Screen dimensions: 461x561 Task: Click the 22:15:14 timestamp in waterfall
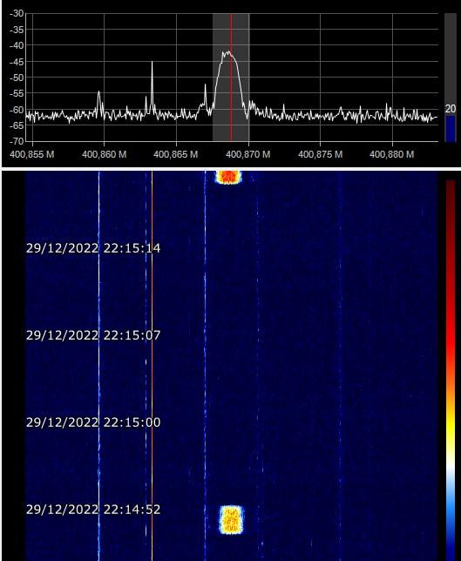tap(132, 248)
